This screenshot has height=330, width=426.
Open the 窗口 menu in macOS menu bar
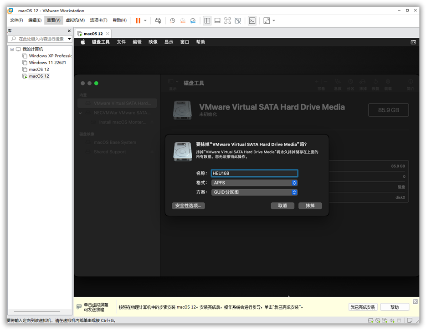pos(185,42)
